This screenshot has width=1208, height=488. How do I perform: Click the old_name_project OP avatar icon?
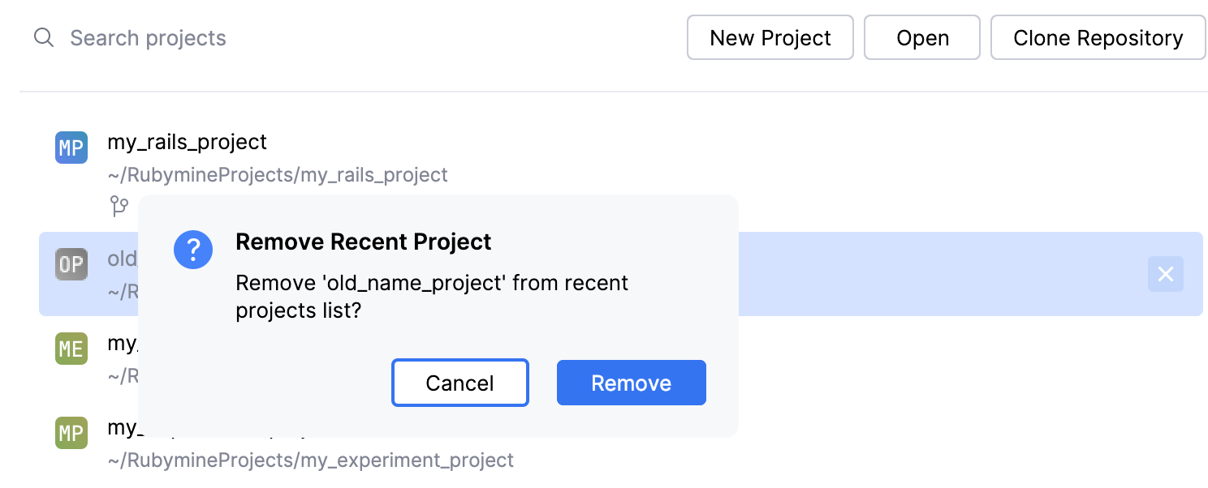coord(71,264)
